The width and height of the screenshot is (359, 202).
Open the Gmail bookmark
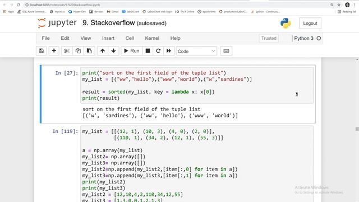pyautogui.click(x=113, y=11)
